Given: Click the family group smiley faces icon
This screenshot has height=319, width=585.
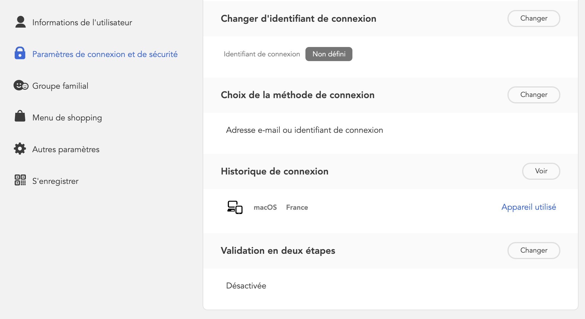Looking at the screenshot, I should (21, 85).
